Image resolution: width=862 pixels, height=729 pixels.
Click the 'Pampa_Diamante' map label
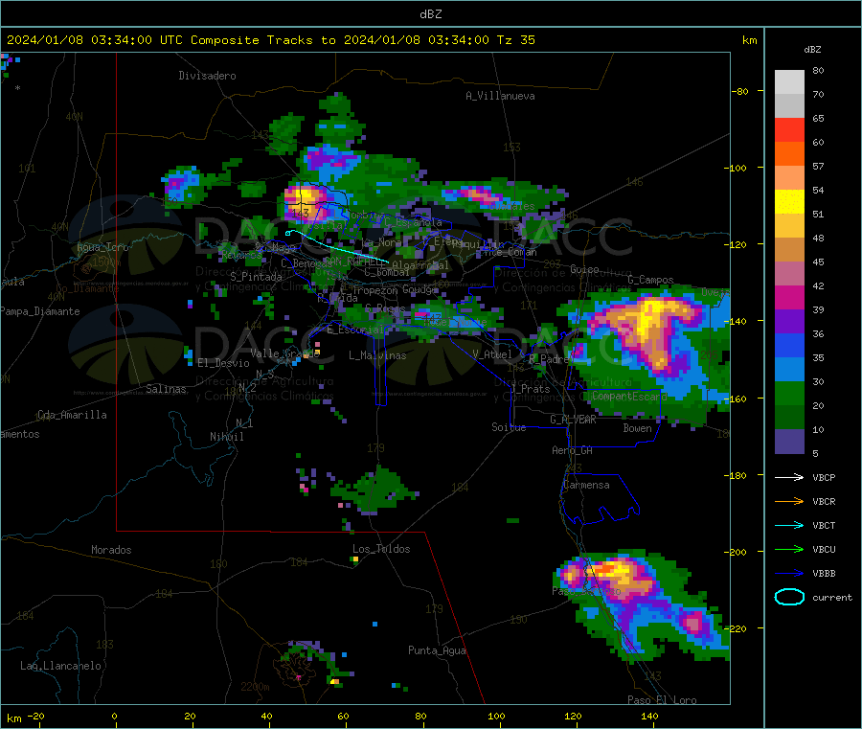point(39,311)
